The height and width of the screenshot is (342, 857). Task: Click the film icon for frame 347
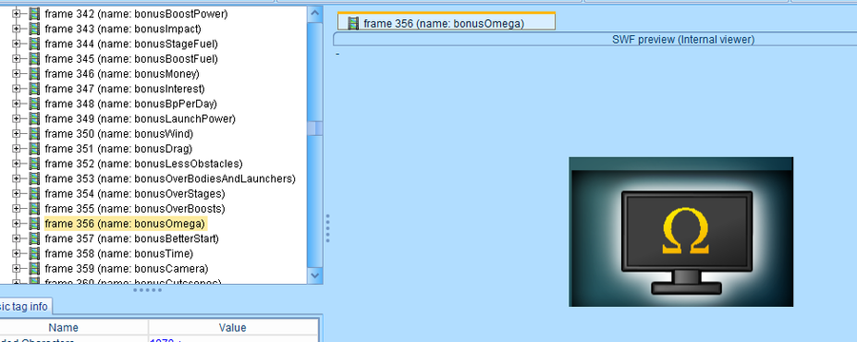tap(35, 88)
